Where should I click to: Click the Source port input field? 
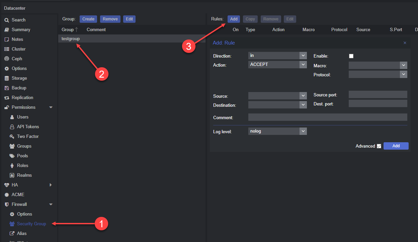(x=378, y=94)
